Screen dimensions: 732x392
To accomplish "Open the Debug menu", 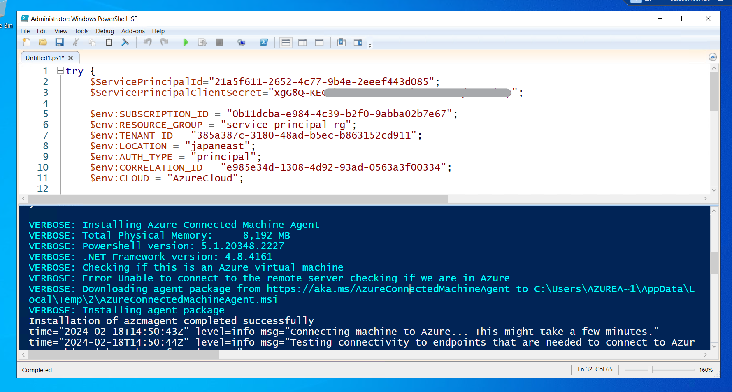I will coord(105,31).
